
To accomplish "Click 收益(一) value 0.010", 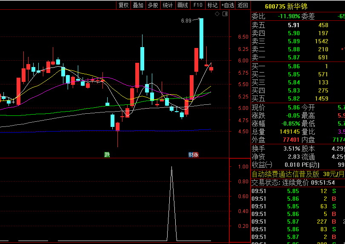I will point(292,165).
